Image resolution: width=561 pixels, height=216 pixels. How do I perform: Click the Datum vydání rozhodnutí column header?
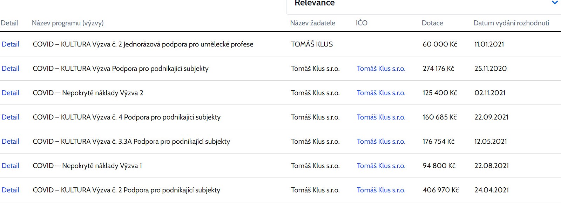511,23
